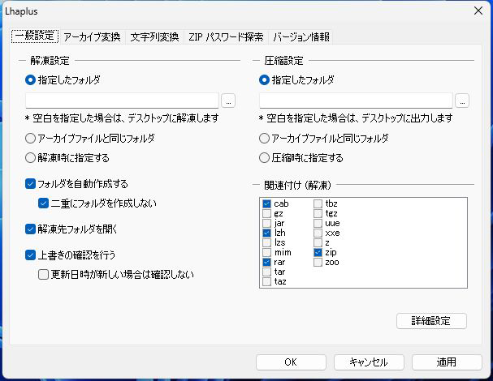
Task: Close the Lhaplus dialog window
Action: 478,11
